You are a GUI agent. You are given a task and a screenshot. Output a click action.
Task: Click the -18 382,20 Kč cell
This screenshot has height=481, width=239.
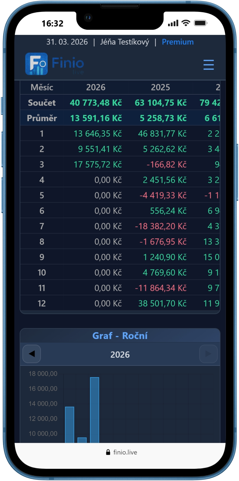(161, 226)
